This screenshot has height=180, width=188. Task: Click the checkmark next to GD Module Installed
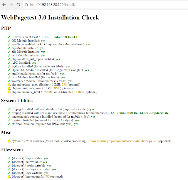(9, 41)
